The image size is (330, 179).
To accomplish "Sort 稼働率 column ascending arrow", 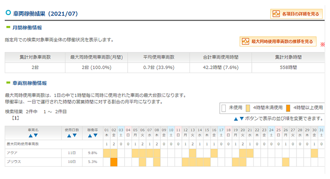I will point(90,136).
